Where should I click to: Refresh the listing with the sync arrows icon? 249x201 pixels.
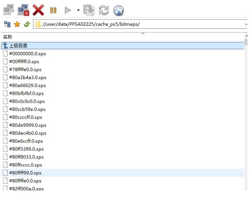[104, 10]
